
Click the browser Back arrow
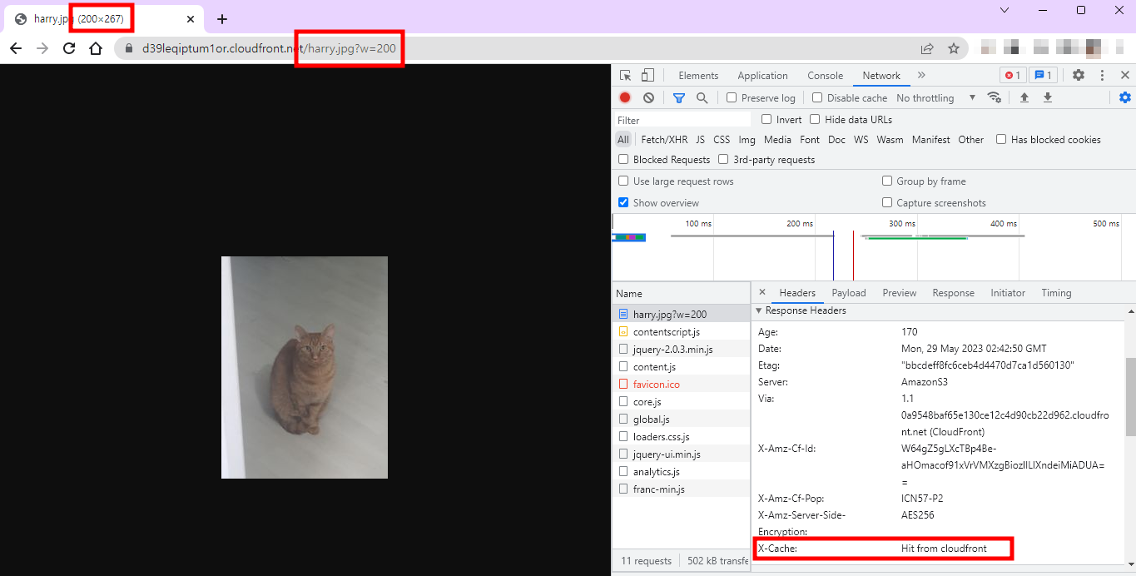coord(15,48)
